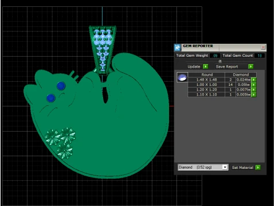Select the 1.00 X 1.00 size cell
The height and width of the screenshot is (206, 275).
click(206, 85)
